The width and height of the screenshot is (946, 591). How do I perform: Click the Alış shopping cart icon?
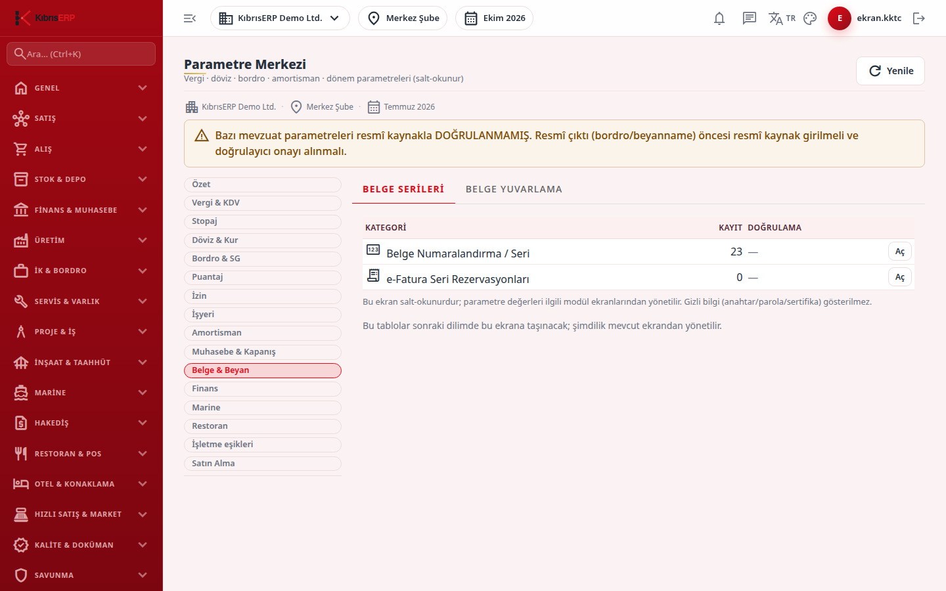[x=21, y=149]
